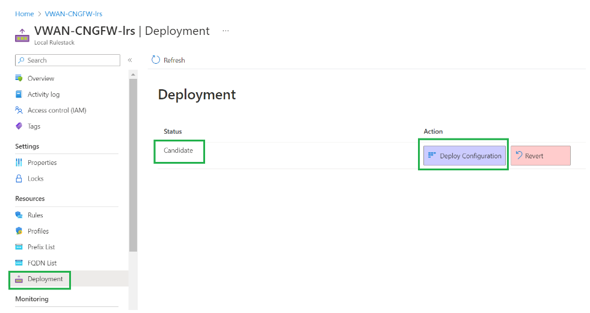590x313 pixels.
Task: Click the Prefix List icon
Action: pos(19,247)
